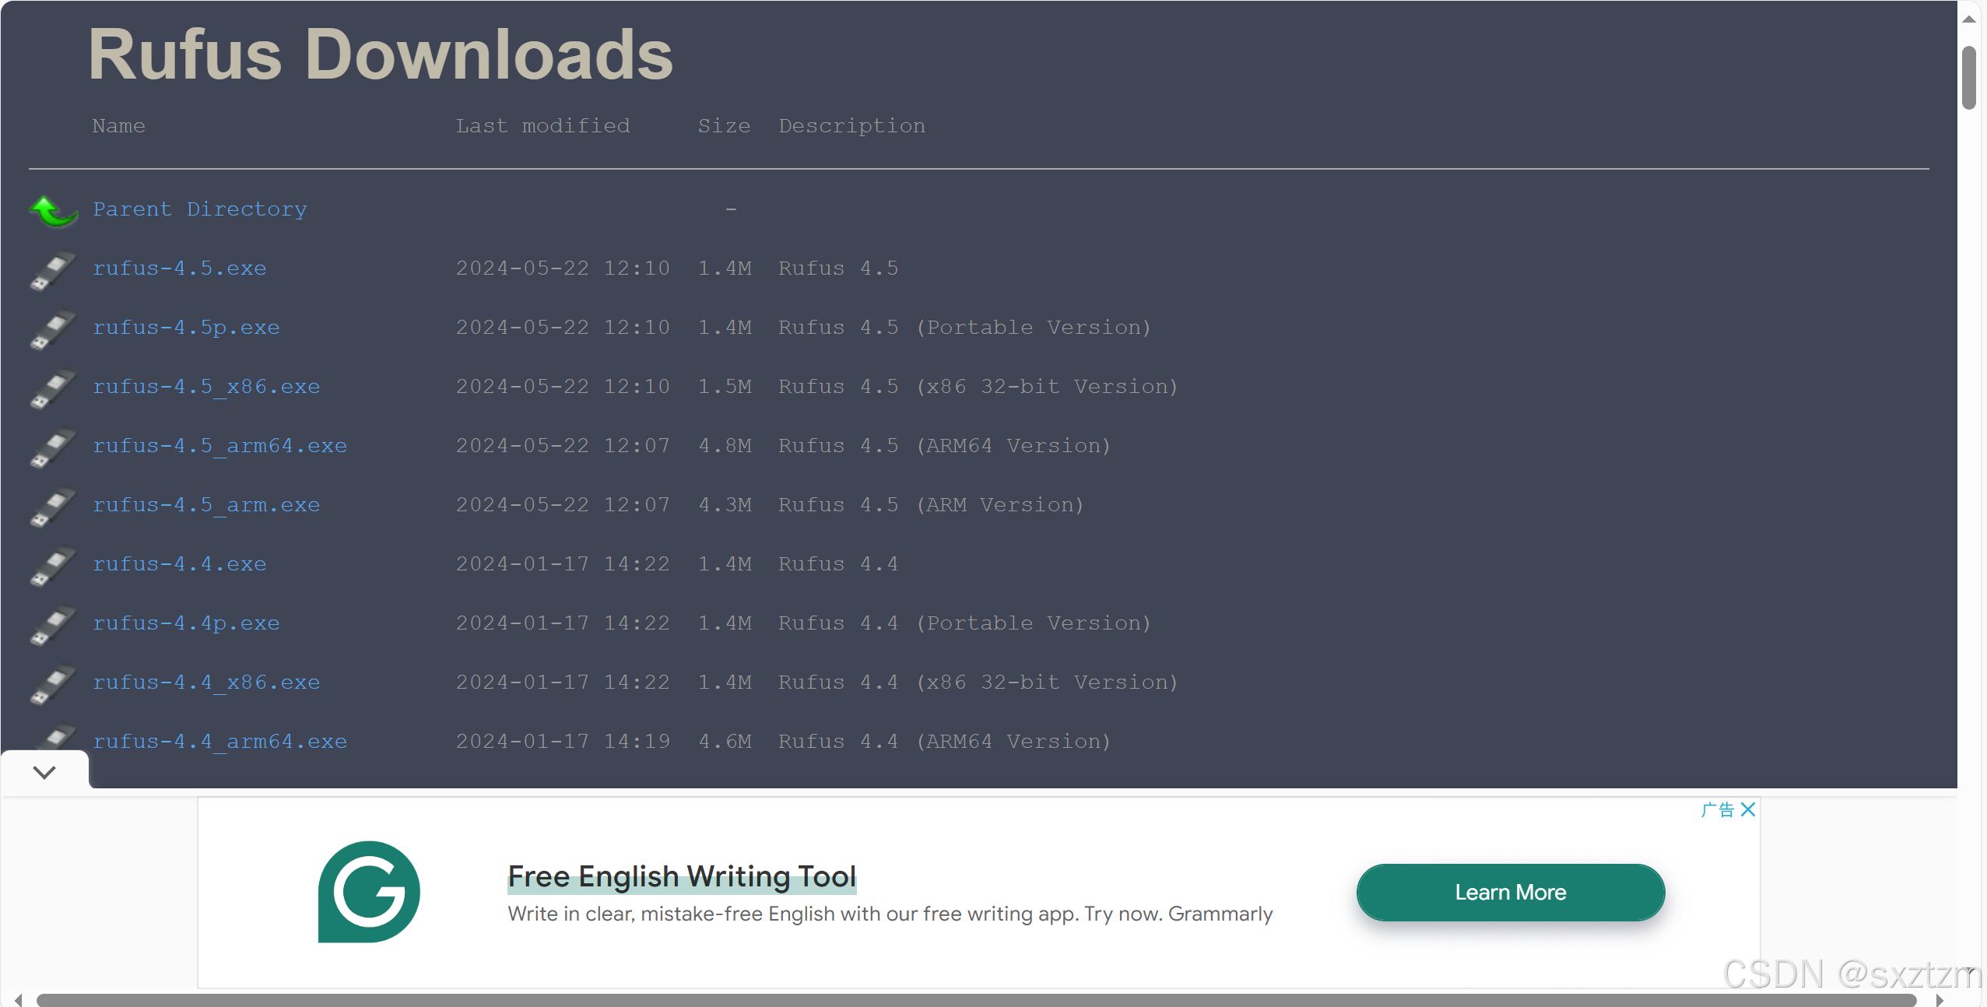
Task: Click USB drive icon beside rufus-4.5_arm.exe
Action: point(54,507)
